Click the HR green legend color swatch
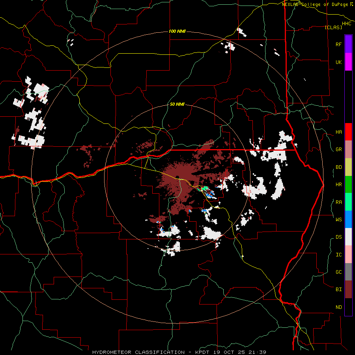 point(348,185)
